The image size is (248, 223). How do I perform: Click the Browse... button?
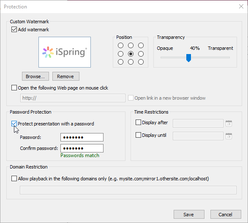pyautogui.click(x=35, y=76)
